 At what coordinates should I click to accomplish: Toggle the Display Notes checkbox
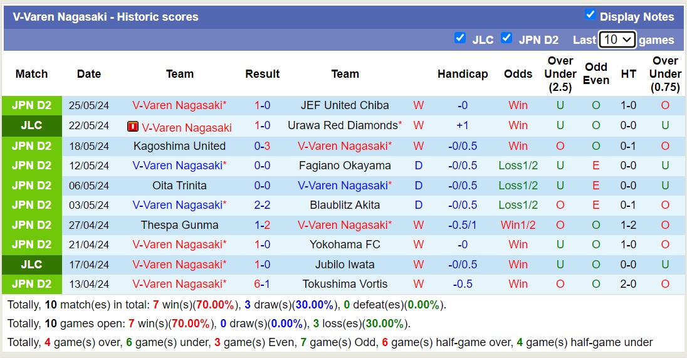tap(590, 14)
